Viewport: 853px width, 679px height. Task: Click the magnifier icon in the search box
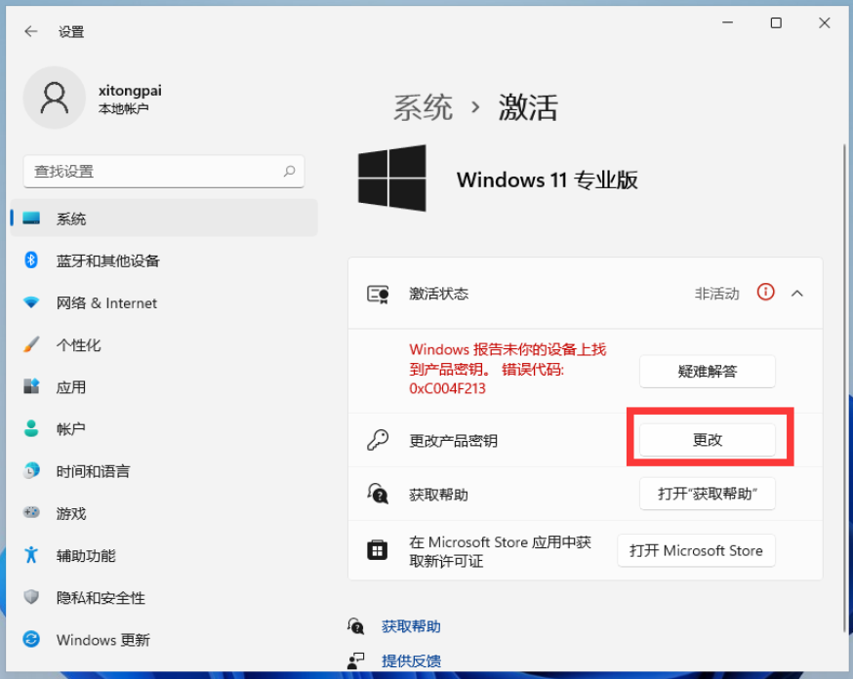289,170
